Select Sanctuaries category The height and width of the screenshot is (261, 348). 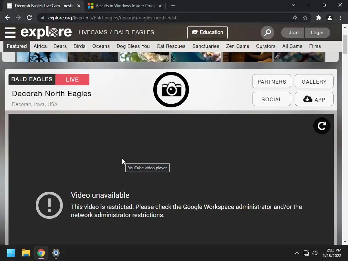tap(206, 46)
